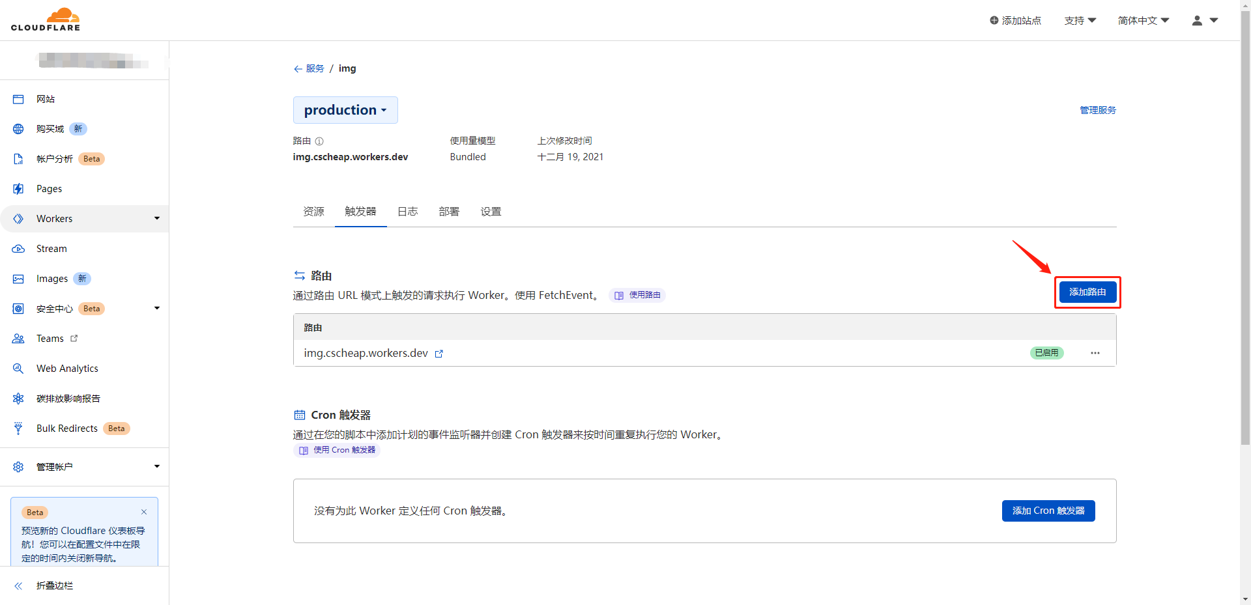Click the 网站 window icon

(x=18, y=99)
